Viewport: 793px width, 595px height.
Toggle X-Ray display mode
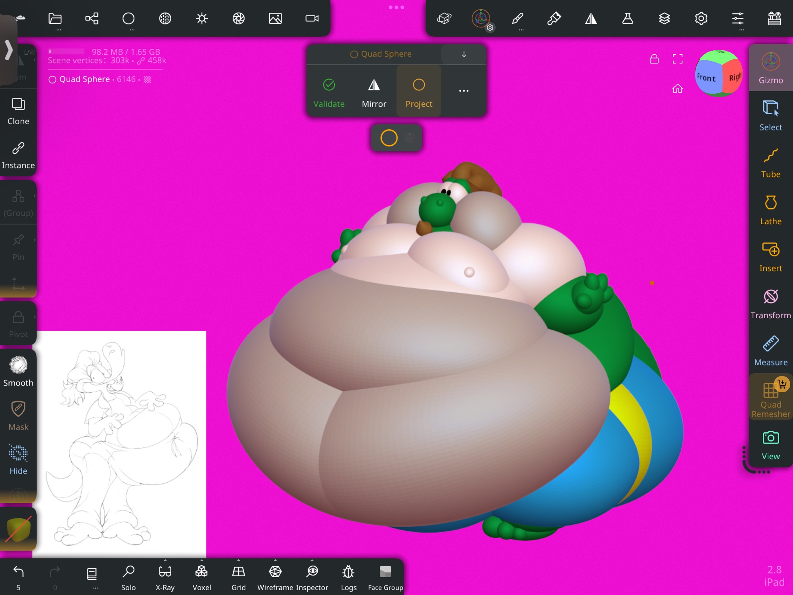pyautogui.click(x=165, y=576)
